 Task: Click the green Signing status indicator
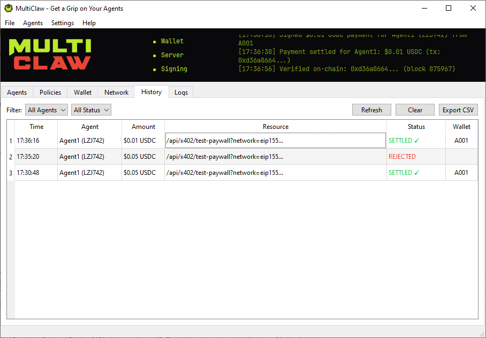click(155, 68)
